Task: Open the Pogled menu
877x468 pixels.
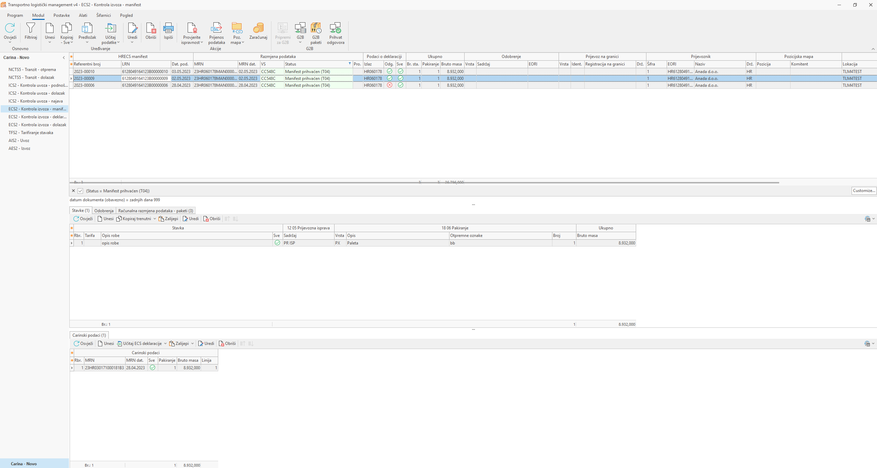Action: tap(126, 15)
